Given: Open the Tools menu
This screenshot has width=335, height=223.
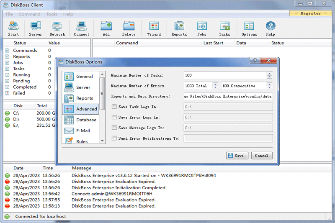Looking at the screenshot, I should coord(52,14).
